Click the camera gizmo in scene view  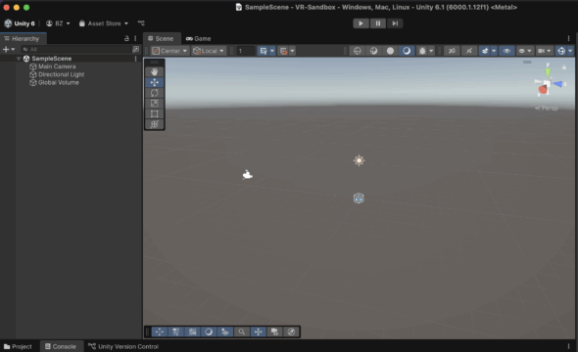[x=247, y=175]
